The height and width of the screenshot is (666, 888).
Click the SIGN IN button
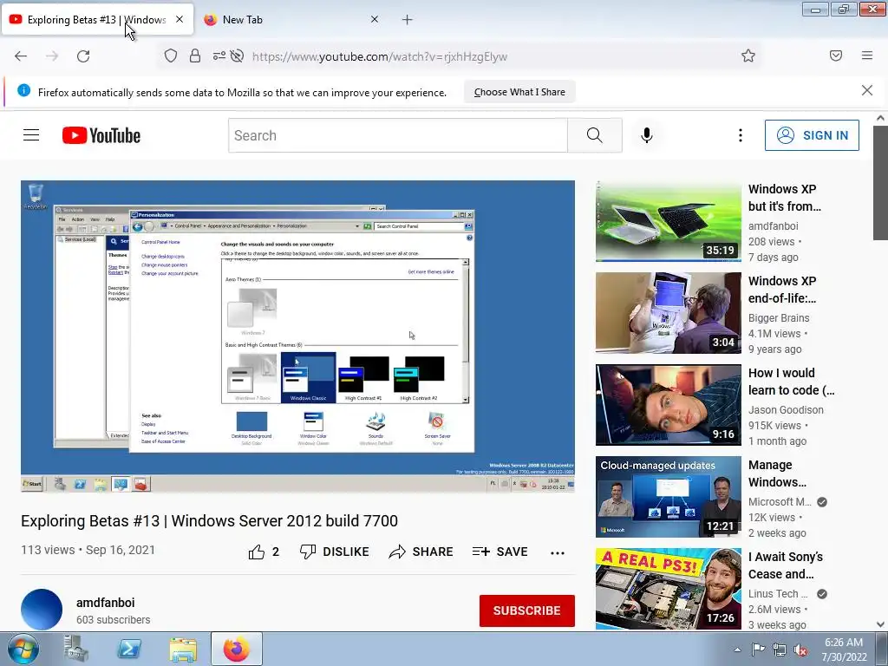point(812,135)
